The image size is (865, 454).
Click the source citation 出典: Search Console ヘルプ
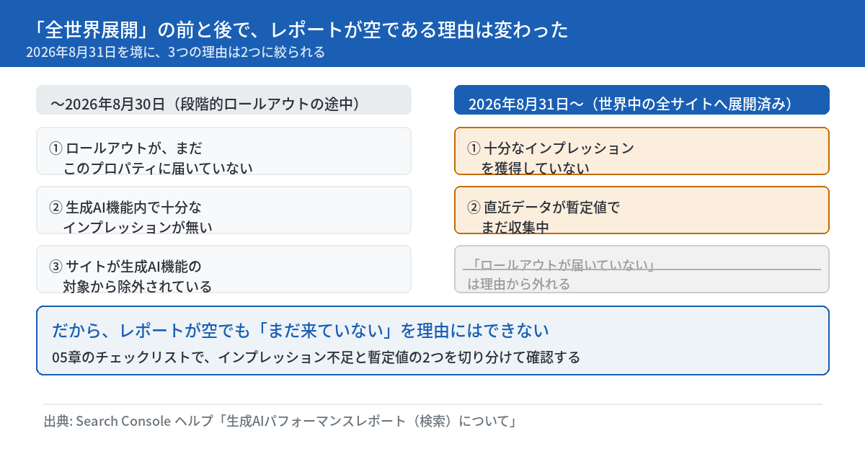point(280,422)
